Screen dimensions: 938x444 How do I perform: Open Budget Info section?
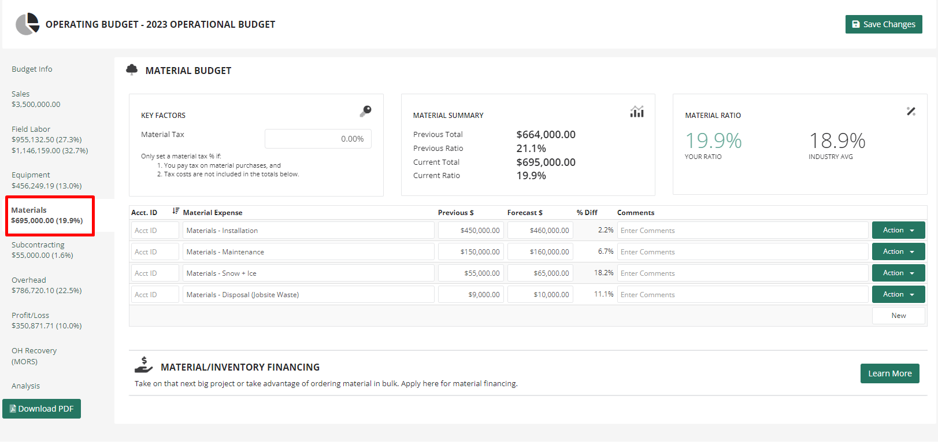(32, 69)
